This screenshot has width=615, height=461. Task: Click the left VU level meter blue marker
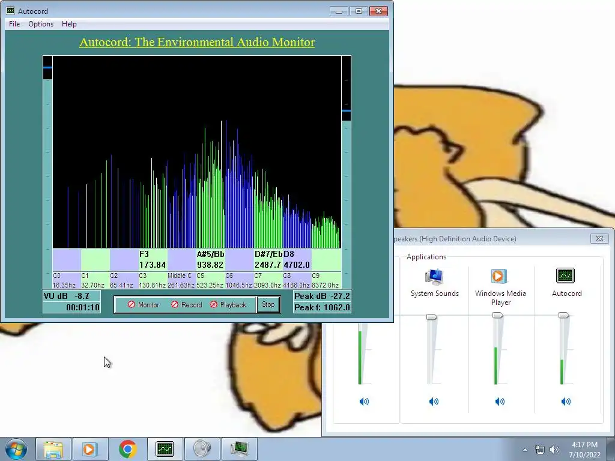(x=47, y=67)
